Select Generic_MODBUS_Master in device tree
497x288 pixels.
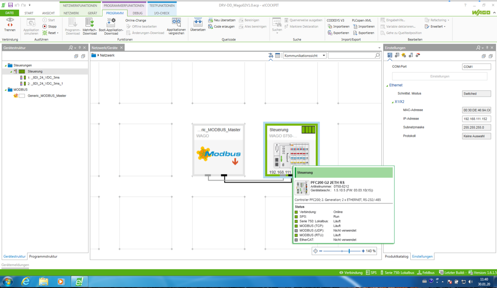coord(47,96)
